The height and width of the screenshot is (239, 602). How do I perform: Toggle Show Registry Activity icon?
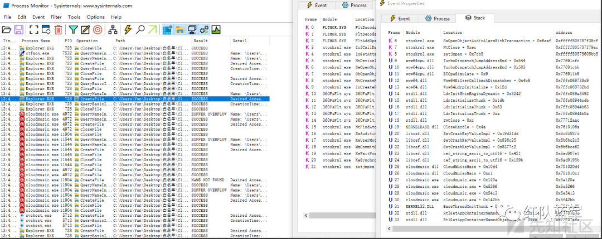(x=167, y=29)
